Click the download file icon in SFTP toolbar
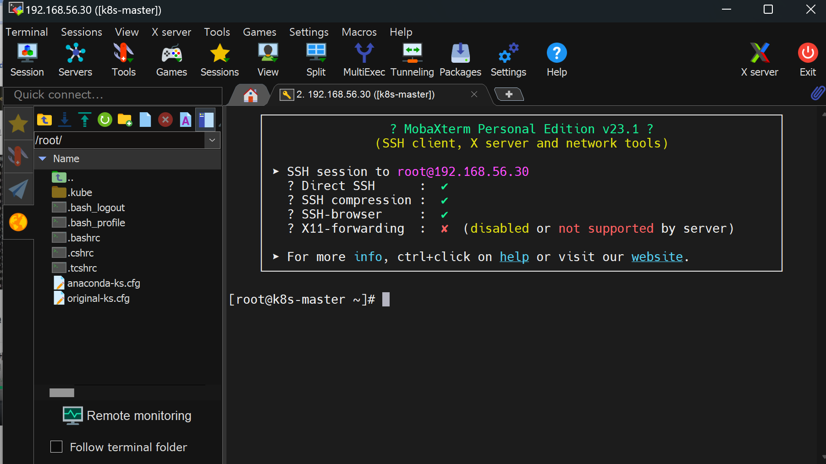 click(65, 120)
